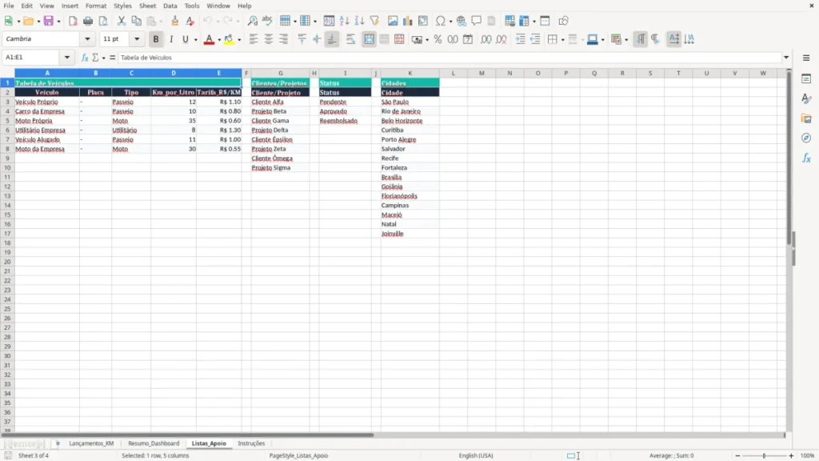Toggle italic formatting

(x=171, y=39)
